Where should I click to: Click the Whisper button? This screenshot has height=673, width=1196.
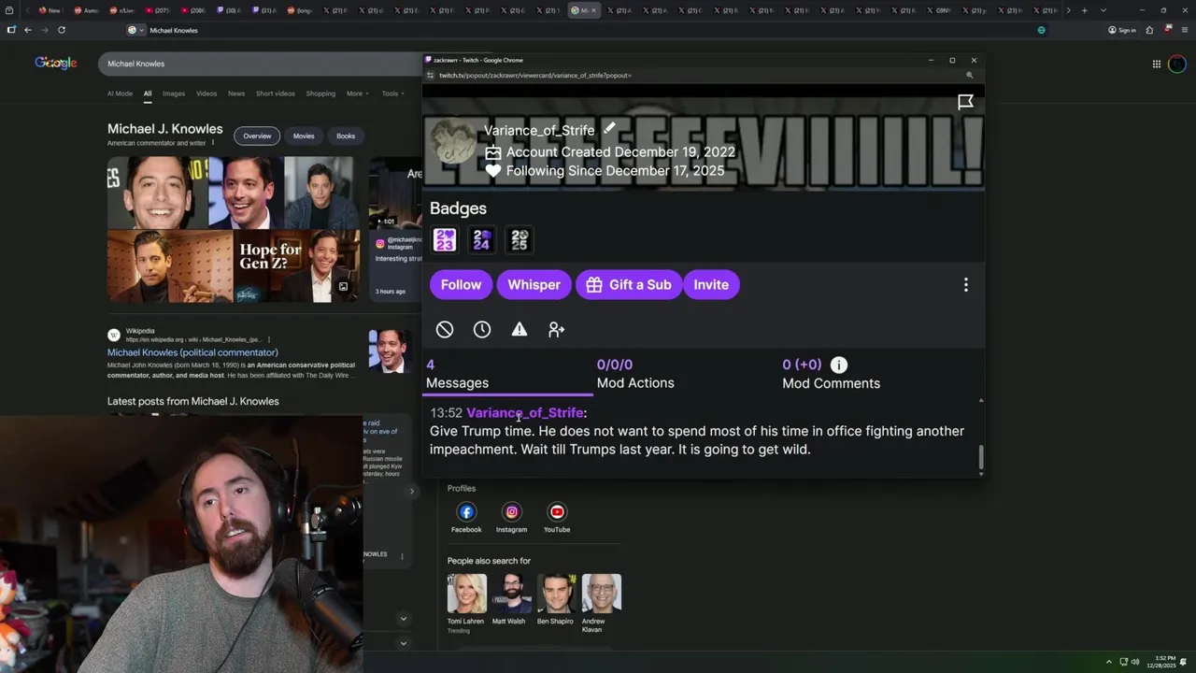tap(534, 285)
